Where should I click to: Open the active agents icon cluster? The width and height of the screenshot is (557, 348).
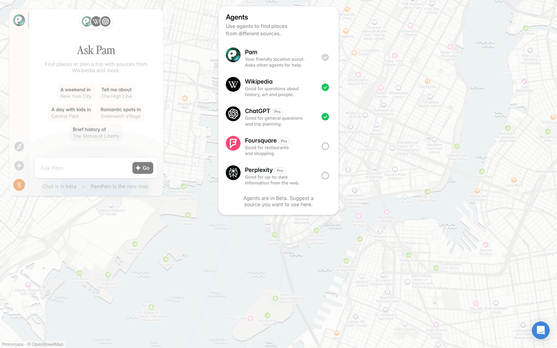pyautogui.click(x=96, y=21)
